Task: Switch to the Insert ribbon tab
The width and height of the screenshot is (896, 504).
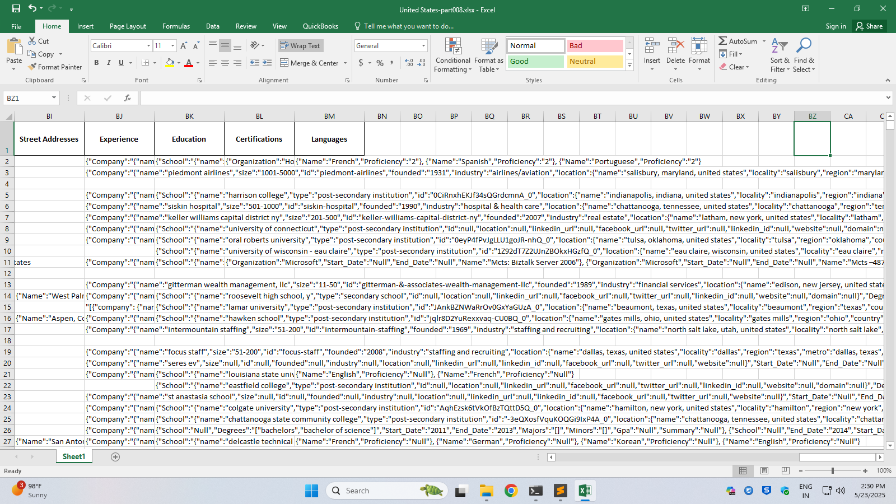Action: 85,26
